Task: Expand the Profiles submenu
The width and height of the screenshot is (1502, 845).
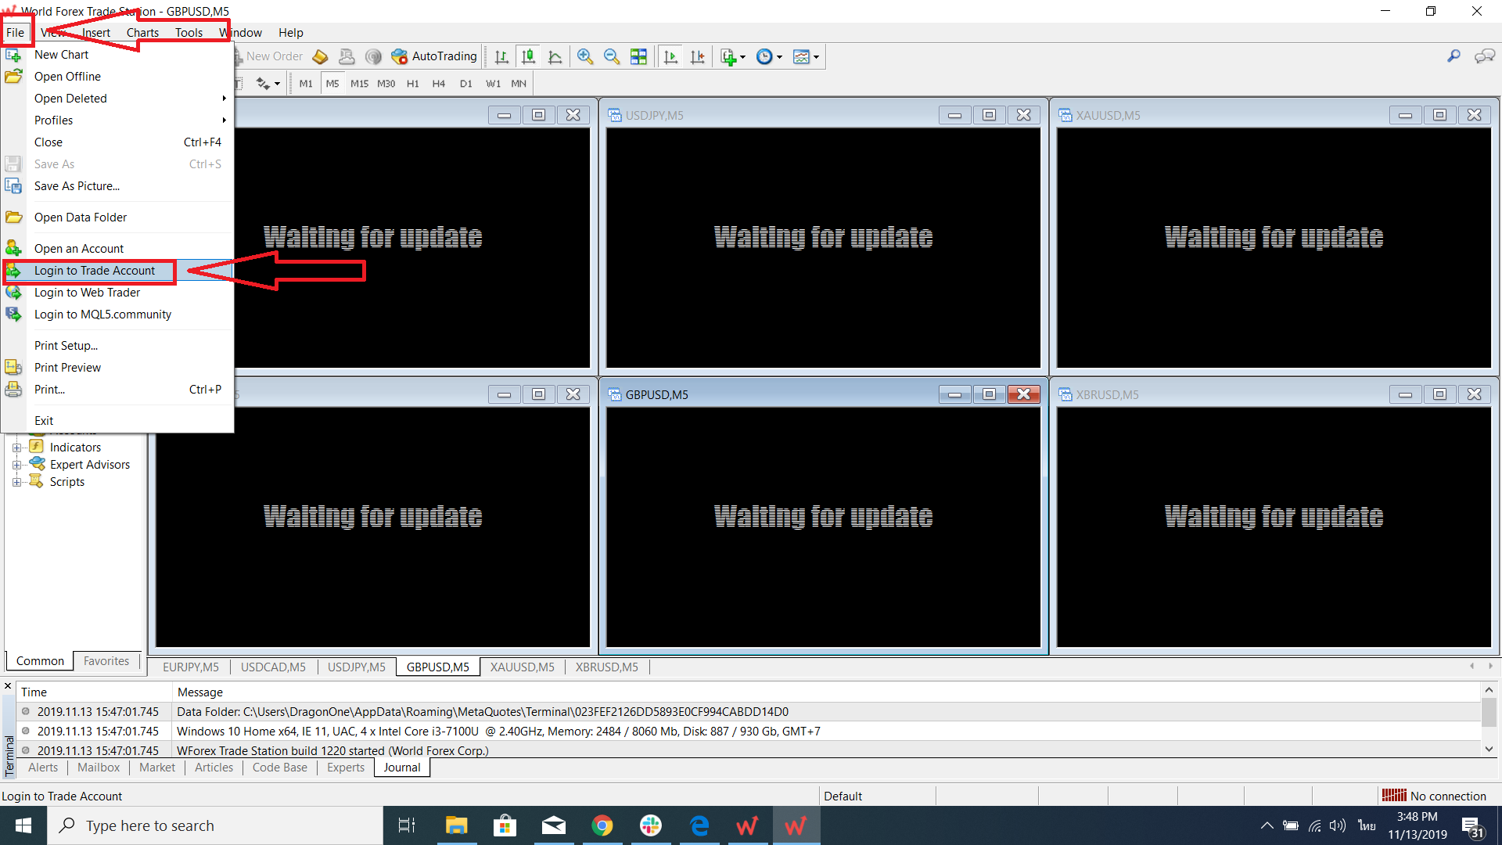Action: [117, 120]
